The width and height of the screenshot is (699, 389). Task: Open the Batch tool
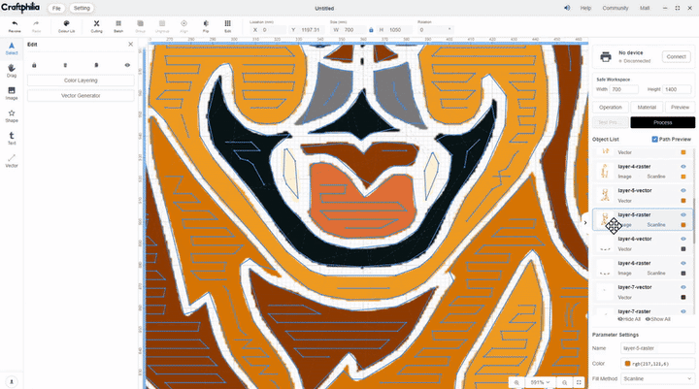coord(118,23)
